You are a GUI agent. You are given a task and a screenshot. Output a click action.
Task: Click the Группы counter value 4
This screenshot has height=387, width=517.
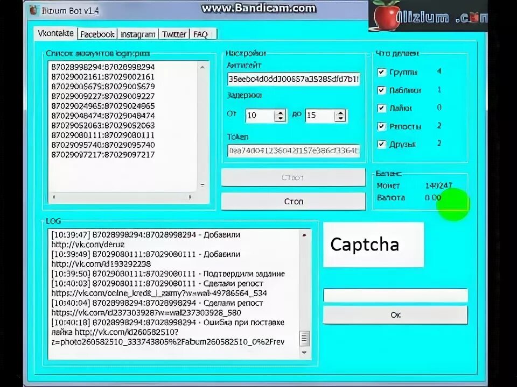tap(439, 71)
